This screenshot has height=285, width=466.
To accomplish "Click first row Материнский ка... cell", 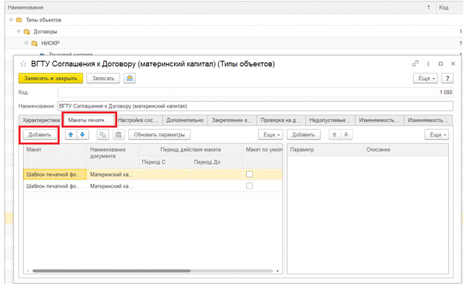I will pos(113,175).
